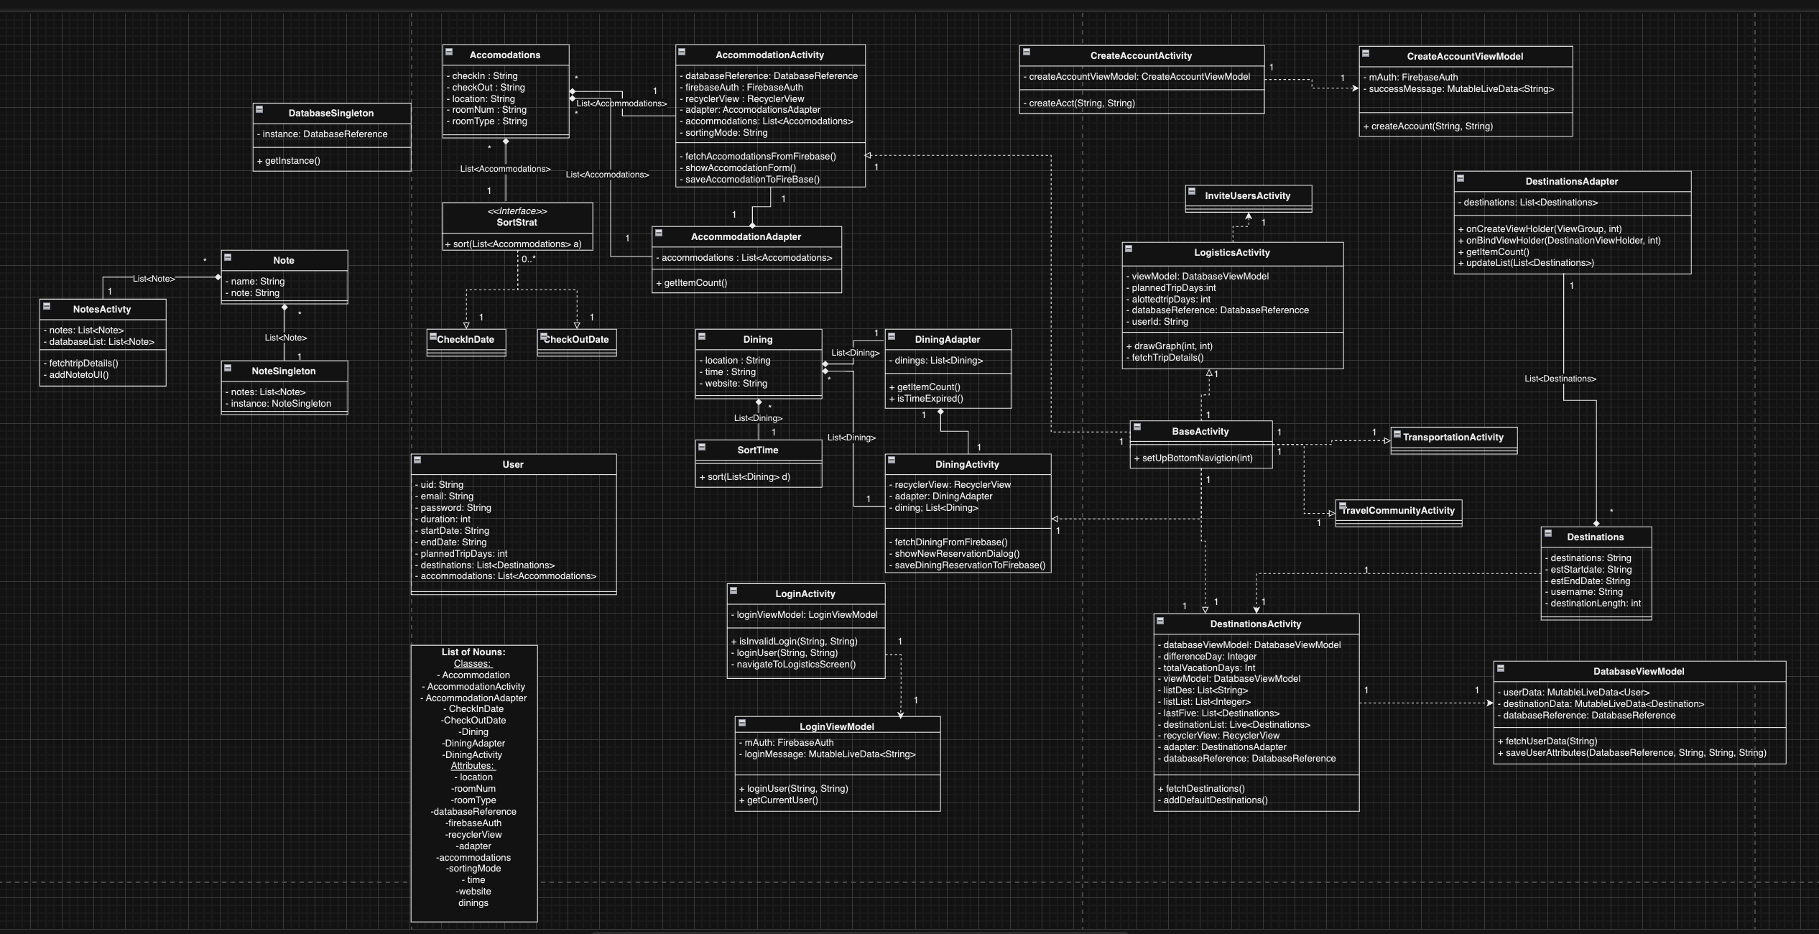1819x934 pixels.
Task: Select the InviteUsersActivity class title
Action: pyautogui.click(x=1247, y=195)
